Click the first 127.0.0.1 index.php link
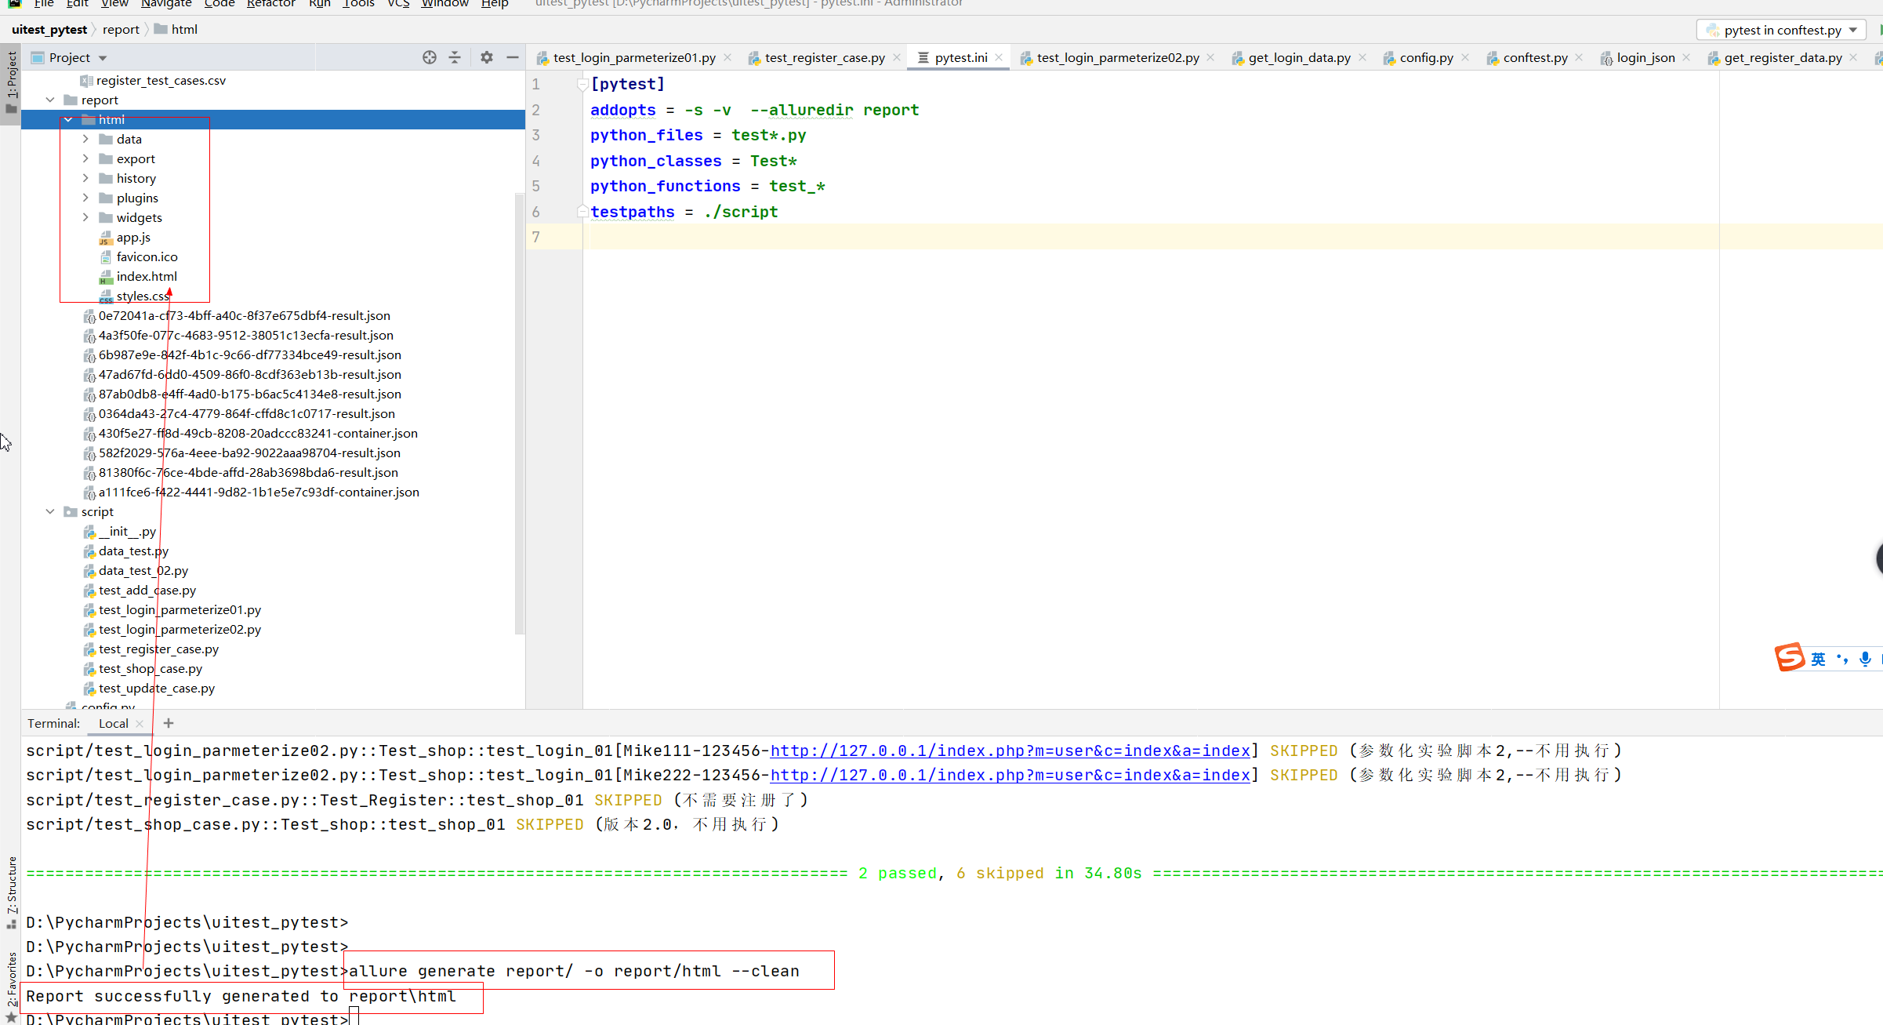 (x=1010, y=751)
